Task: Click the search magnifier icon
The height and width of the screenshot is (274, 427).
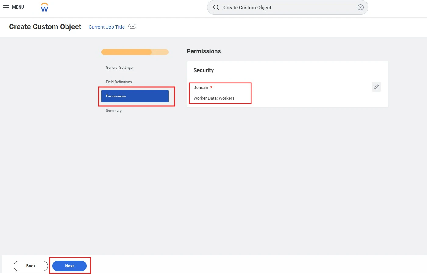Action: [x=216, y=7]
